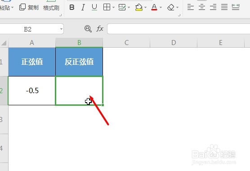Select column D header

[x=174, y=43]
